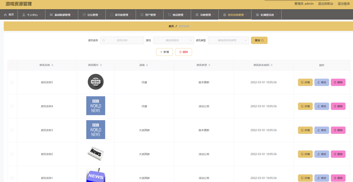Image resolution: width=353 pixels, height=182 pixels.
Task: Expand the chevron next to 个人中心
Action: (x=40, y=15)
